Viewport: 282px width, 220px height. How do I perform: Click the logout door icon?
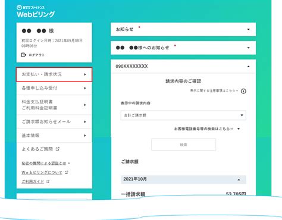[24, 55]
